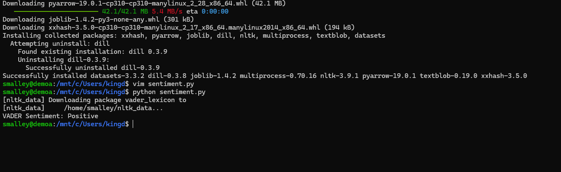The image size is (561, 172).
Task: Click the 'Uninstalling dill-0.3.9:' line
Action: pos(64,60)
